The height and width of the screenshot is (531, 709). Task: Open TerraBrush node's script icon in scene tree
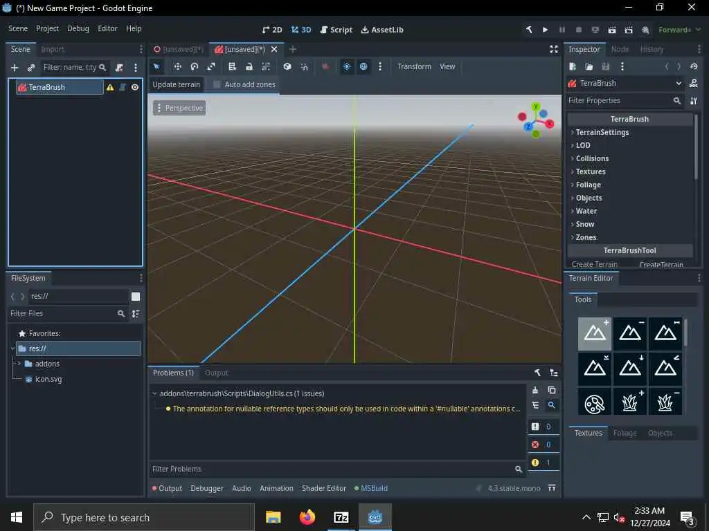(x=123, y=87)
